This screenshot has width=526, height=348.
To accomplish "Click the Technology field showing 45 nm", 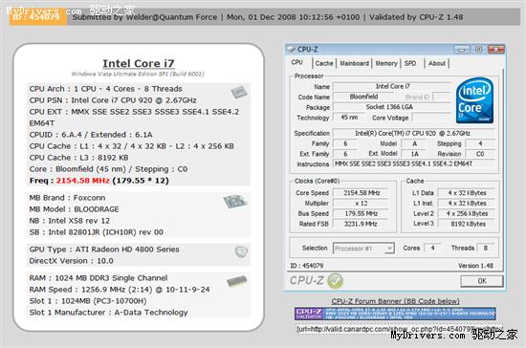I will coord(348,118).
